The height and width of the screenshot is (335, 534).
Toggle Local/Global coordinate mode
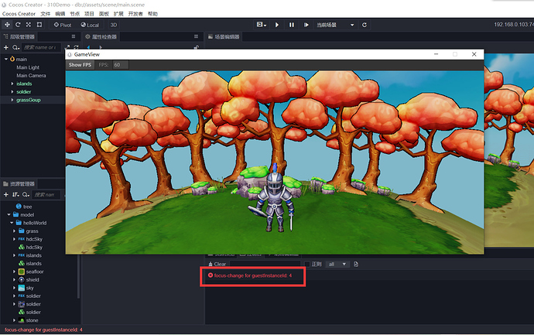(x=90, y=25)
